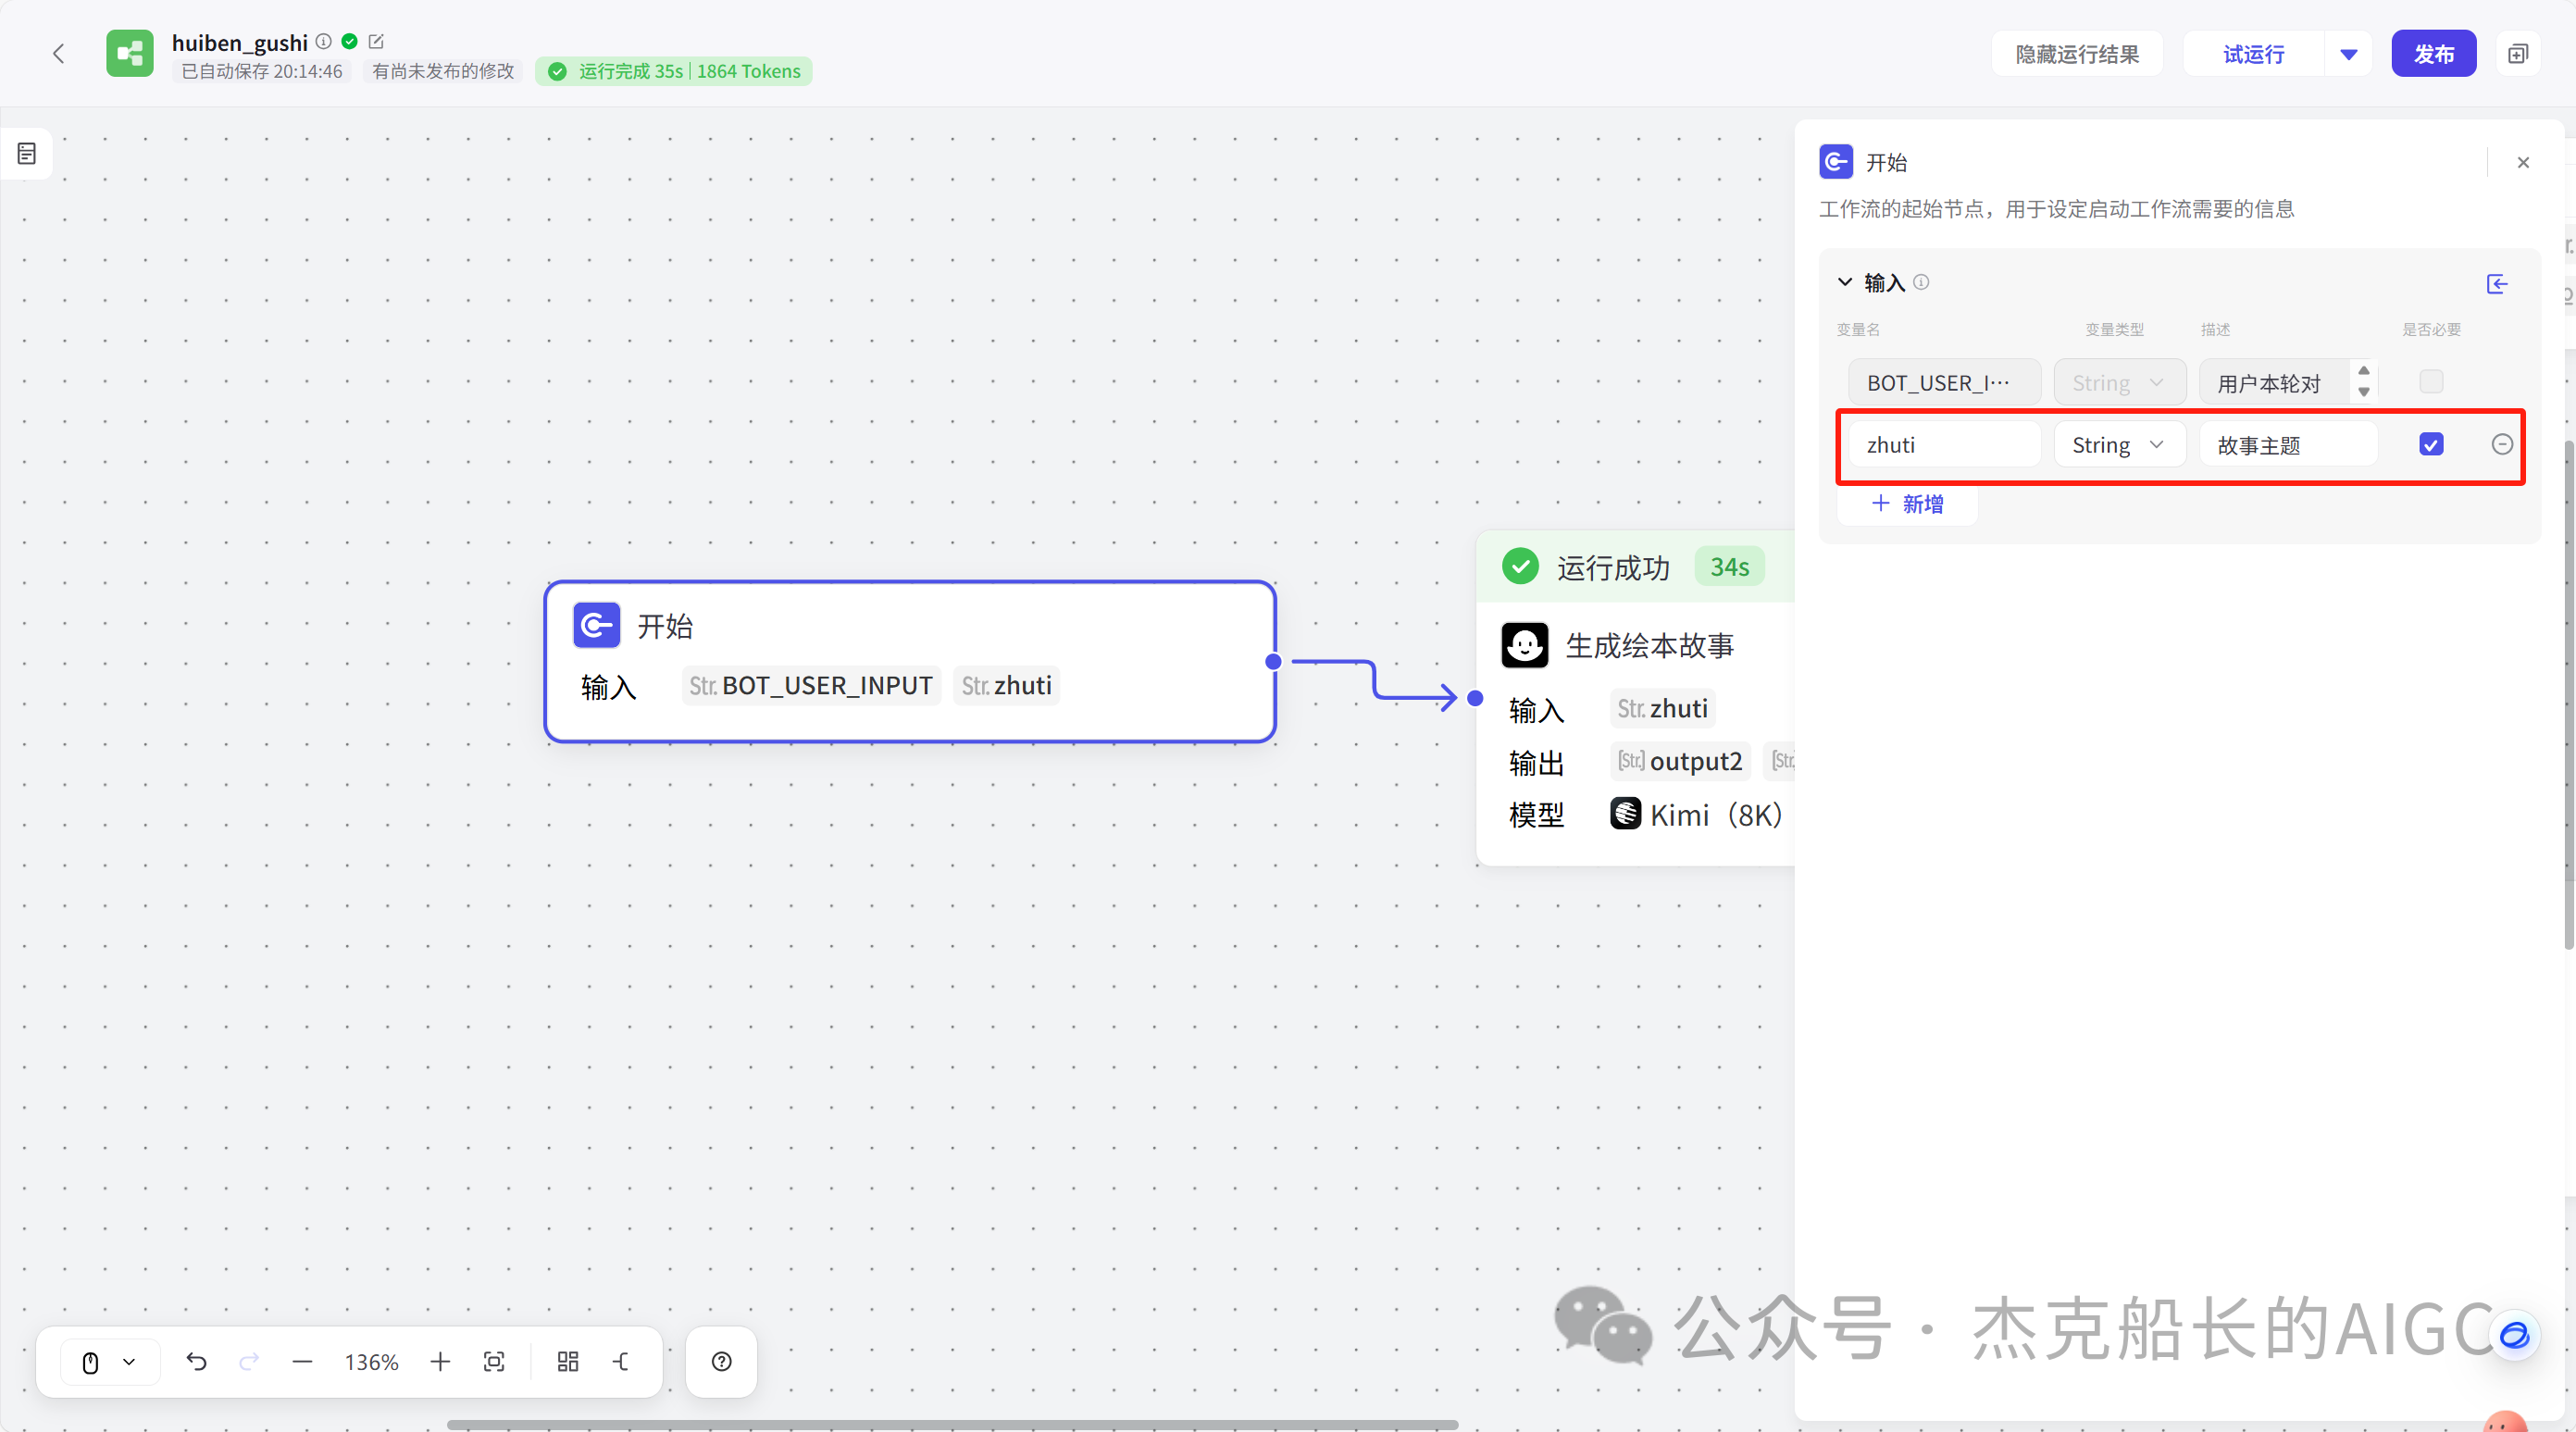Open the String type dropdown for zhuti
Image resolution: width=2576 pixels, height=1432 pixels.
(x=2118, y=444)
